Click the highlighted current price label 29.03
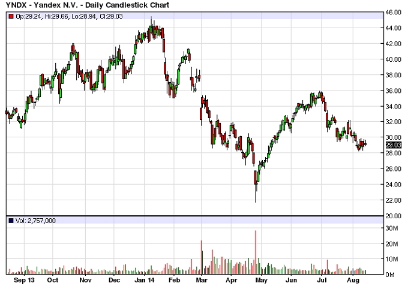Screen dimensions: 408x298 coord(394,145)
